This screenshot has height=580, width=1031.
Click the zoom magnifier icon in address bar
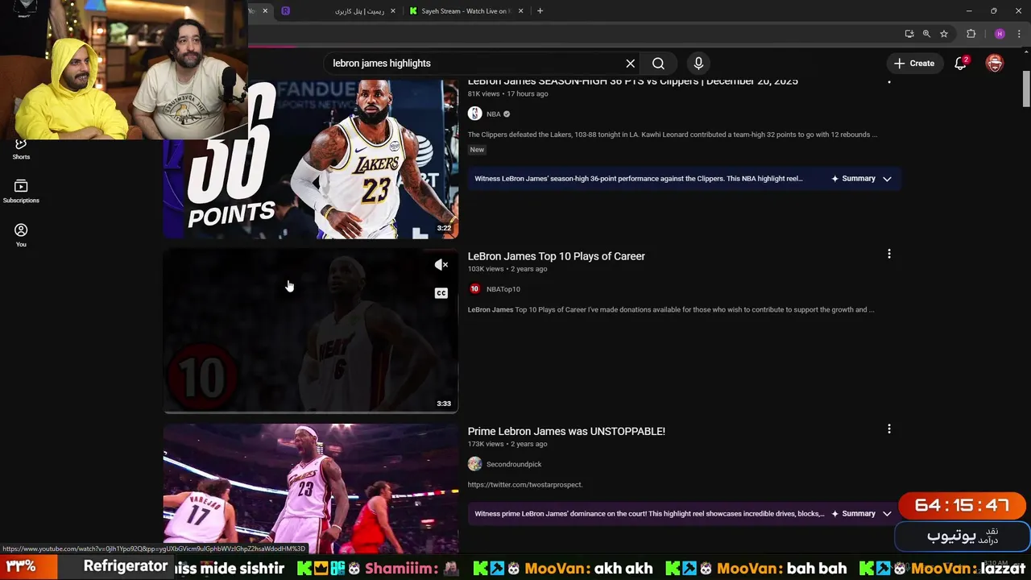click(926, 34)
